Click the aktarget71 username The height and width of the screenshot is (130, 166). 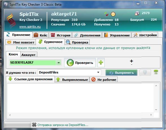[64, 14]
